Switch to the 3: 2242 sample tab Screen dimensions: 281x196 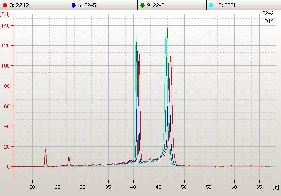pyautogui.click(x=34, y=5)
